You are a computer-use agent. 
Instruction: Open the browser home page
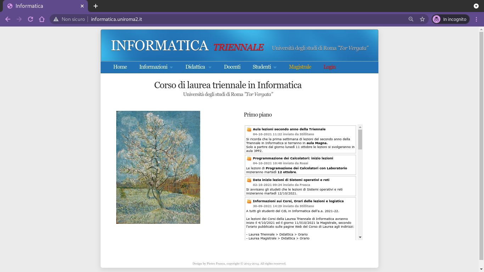pyautogui.click(x=42, y=19)
